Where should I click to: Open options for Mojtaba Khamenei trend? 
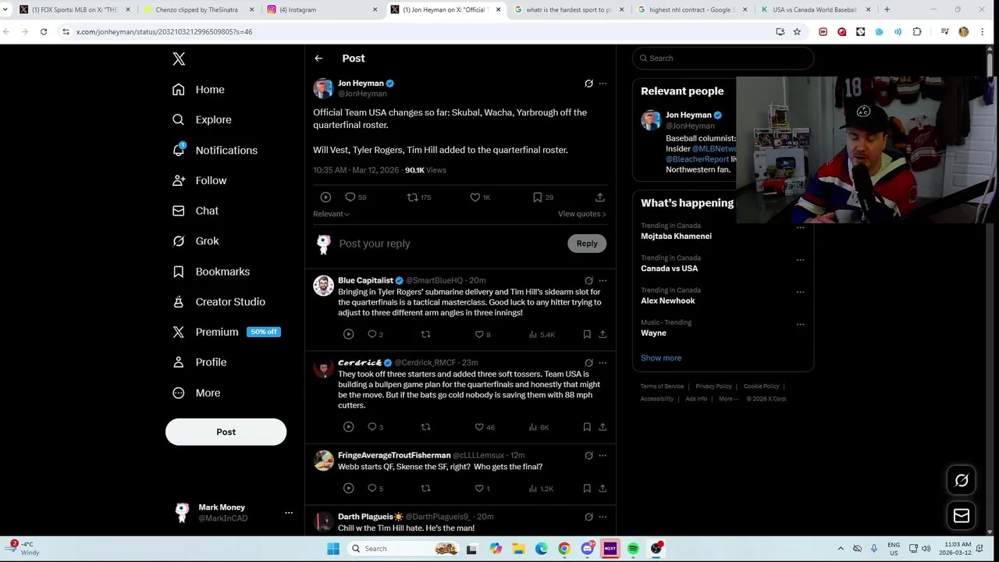click(800, 227)
